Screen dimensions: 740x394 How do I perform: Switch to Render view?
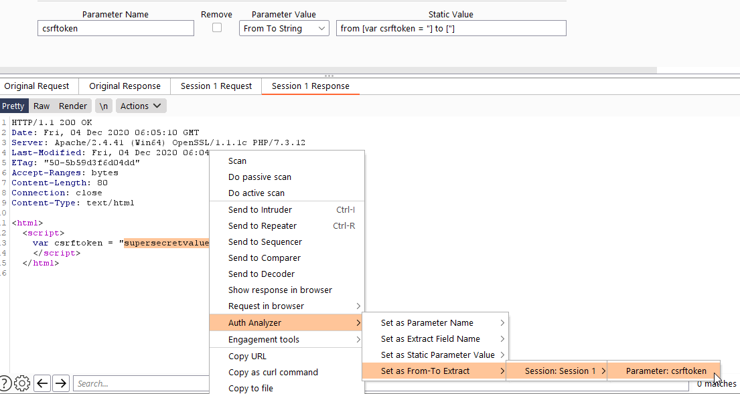point(73,106)
